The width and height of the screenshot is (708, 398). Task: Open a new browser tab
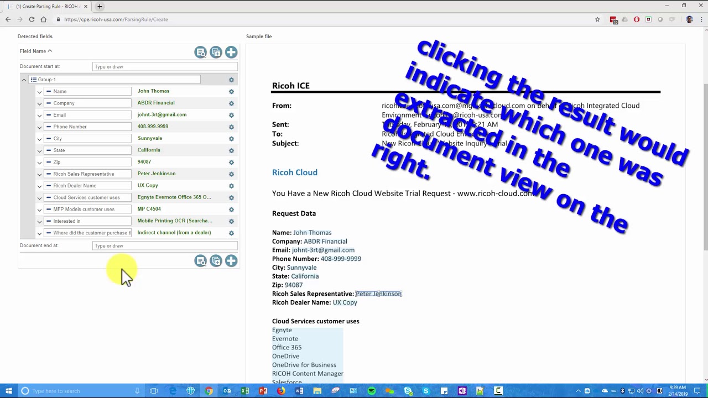(100, 7)
